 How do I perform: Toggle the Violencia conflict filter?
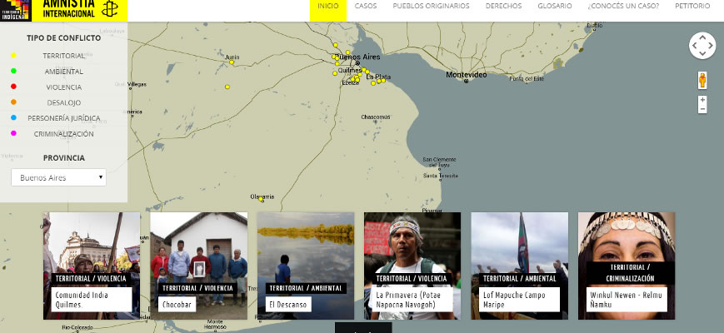click(x=63, y=87)
